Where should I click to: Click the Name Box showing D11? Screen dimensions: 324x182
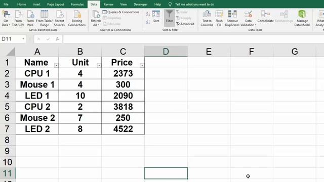pyautogui.click(x=11, y=39)
